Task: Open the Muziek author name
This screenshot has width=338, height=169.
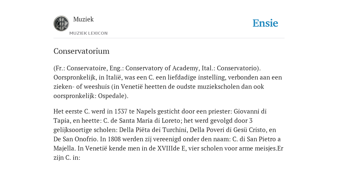Action: tap(84, 19)
